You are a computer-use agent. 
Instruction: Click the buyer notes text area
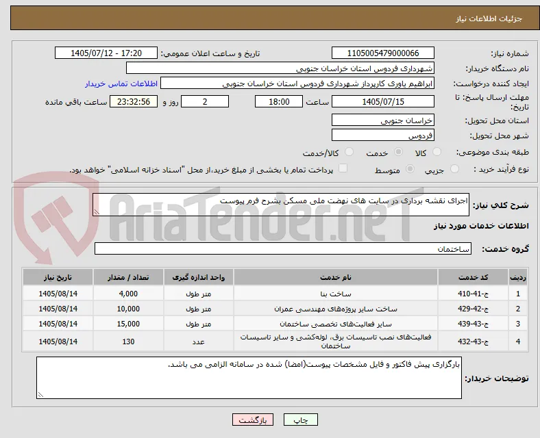(x=249, y=378)
